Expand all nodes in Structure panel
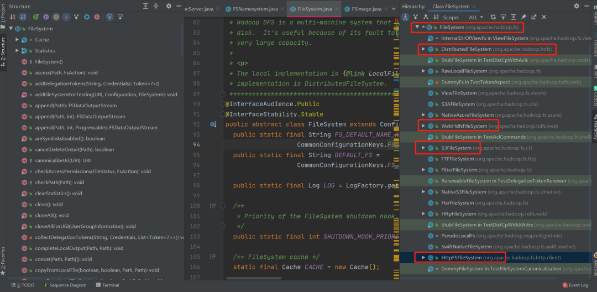 [146, 6]
